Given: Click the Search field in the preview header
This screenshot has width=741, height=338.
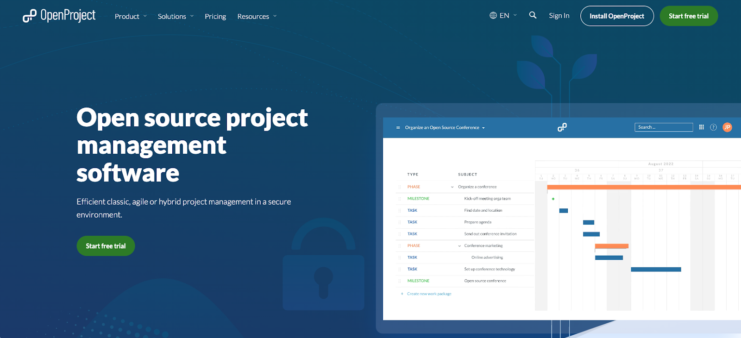Looking at the screenshot, I should 664,127.
